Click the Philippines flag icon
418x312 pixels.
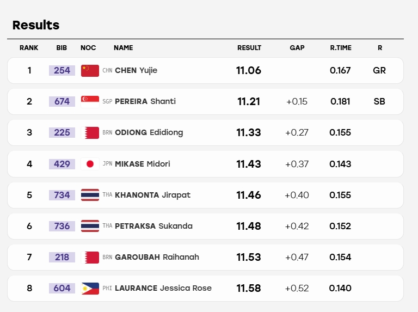pyautogui.click(x=90, y=289)
